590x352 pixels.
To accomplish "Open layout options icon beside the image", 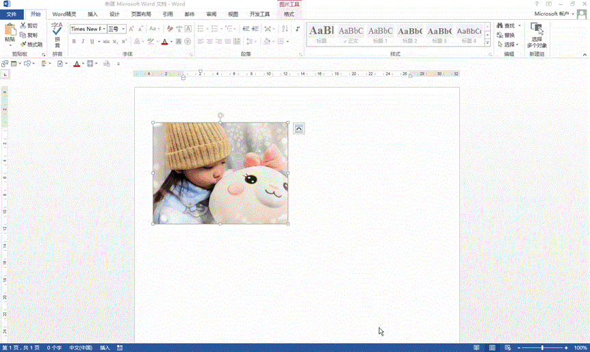I will (298, 128).
